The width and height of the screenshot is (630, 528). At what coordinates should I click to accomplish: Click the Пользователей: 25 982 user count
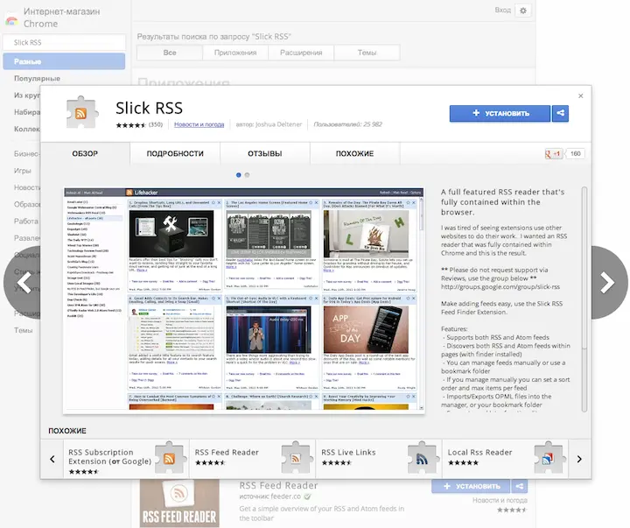348,124
